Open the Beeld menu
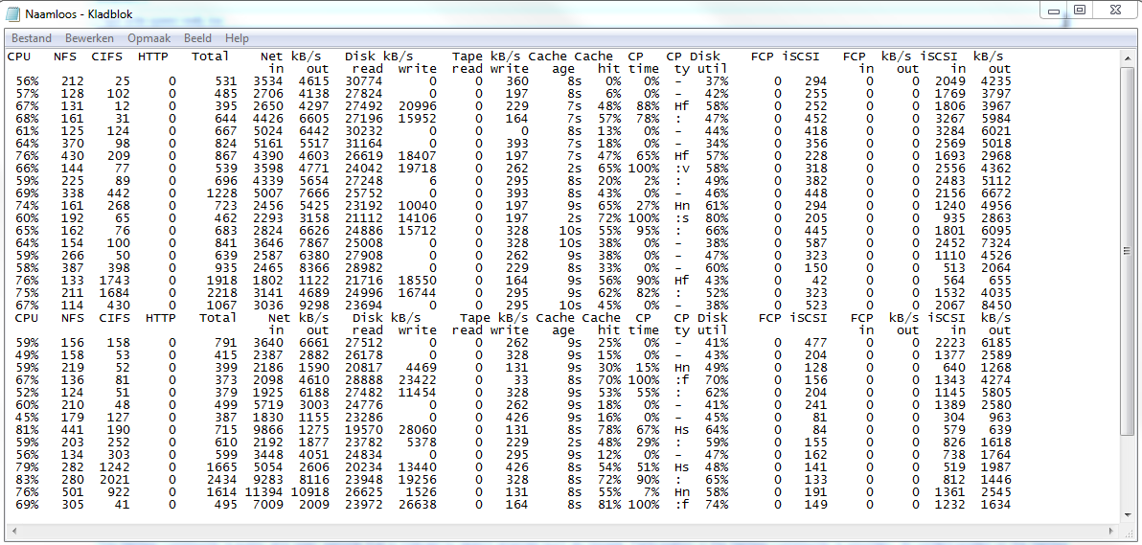The width and height of the screenshot is (1142, 545). [x=197, y=38]
